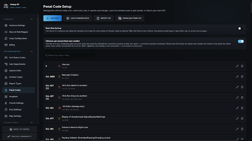
Task: Enable the Real-time lockup switch
Action: (x=241, y=28)
